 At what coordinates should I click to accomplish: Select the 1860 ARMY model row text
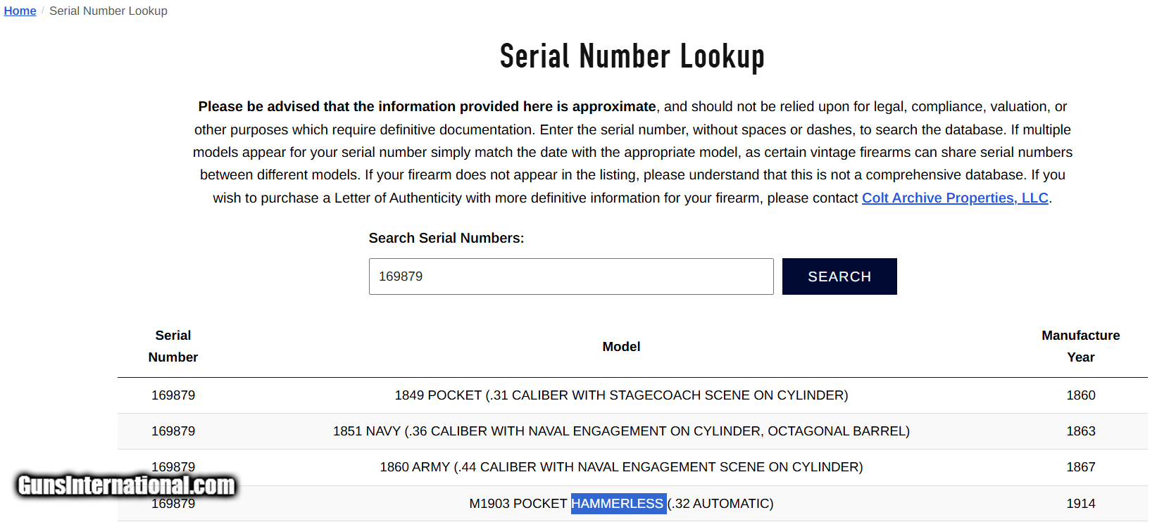[x=621, y=467]
